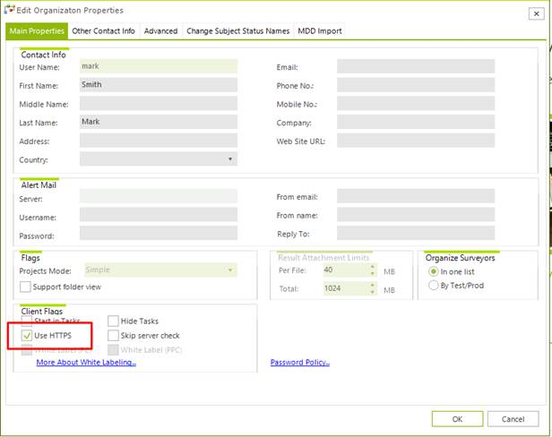Click the From email field
The image size is (552, 437).
(x=416, y=196)
